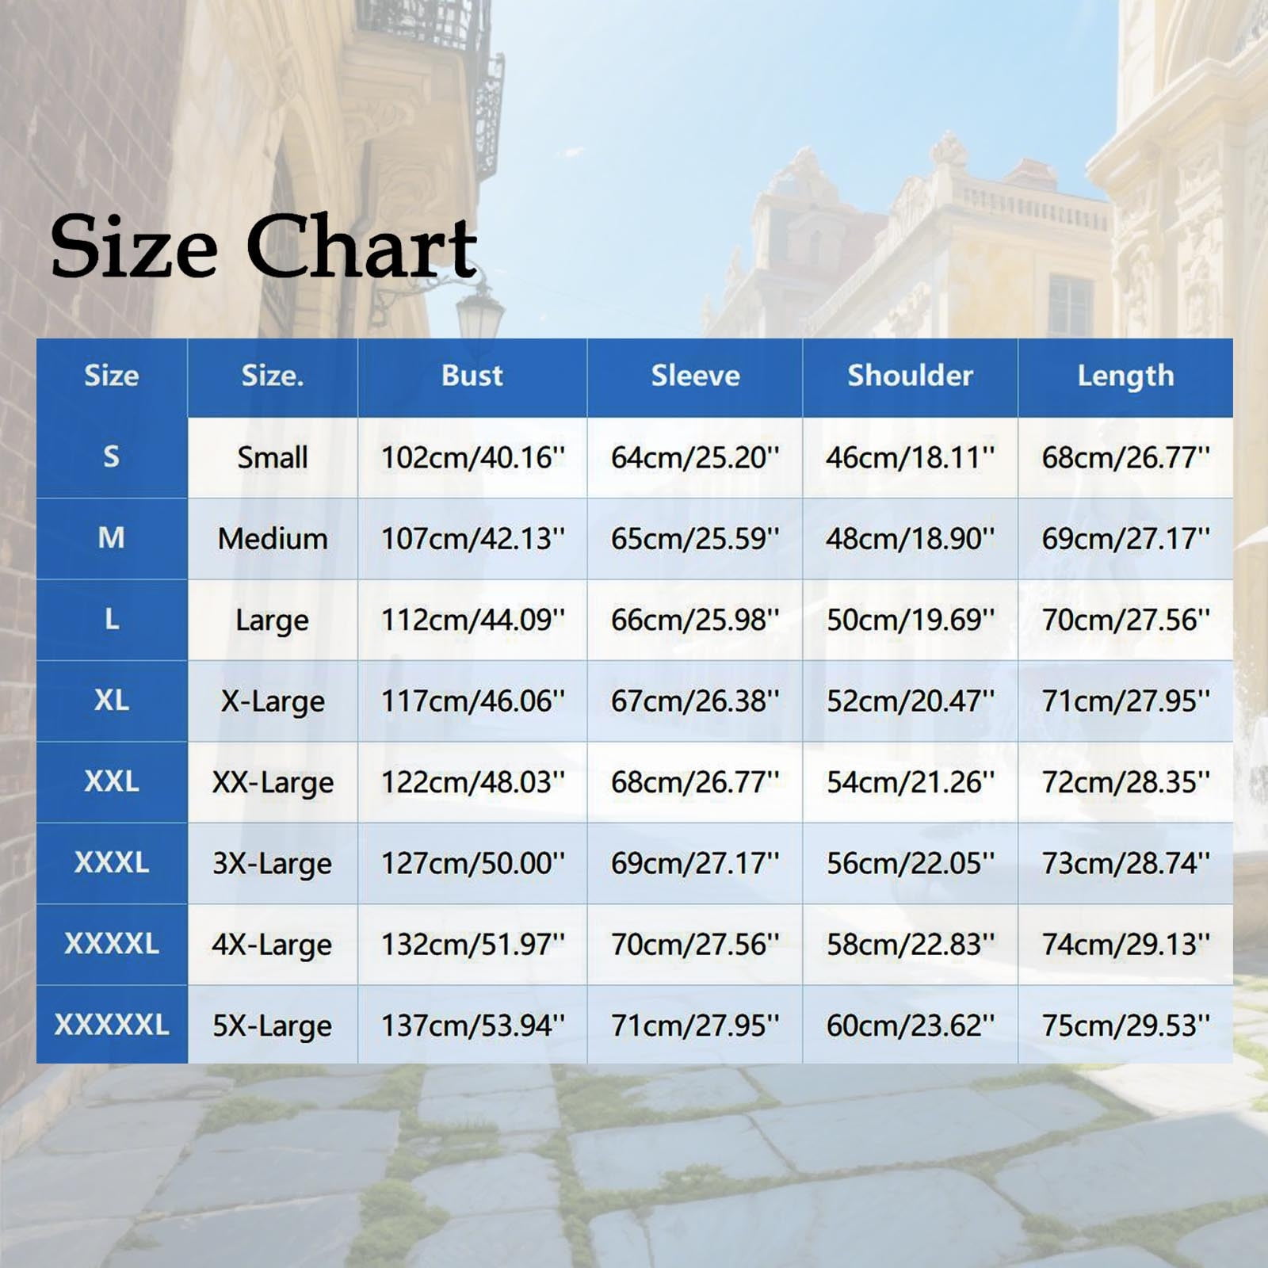1268x1268 pixels.
Task: Select the 'Medium' cell
Action: click(x=273, y=539)
